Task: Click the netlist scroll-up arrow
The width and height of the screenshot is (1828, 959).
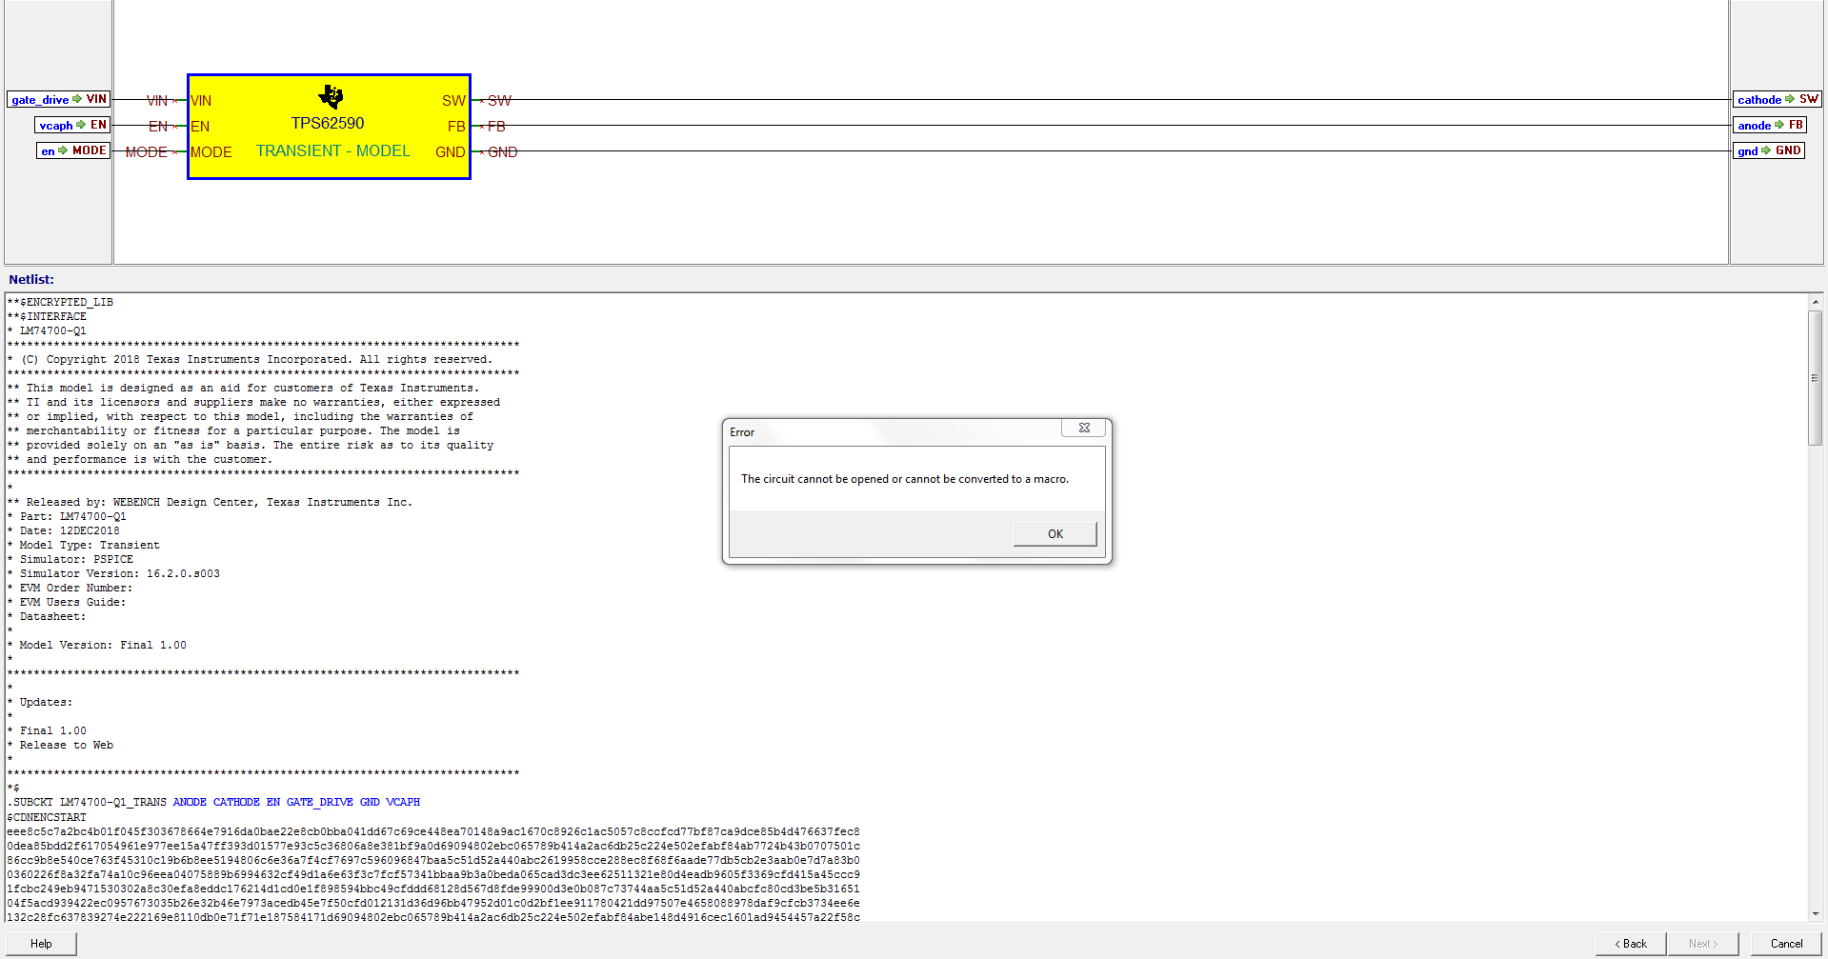Action: (1816, 301)
